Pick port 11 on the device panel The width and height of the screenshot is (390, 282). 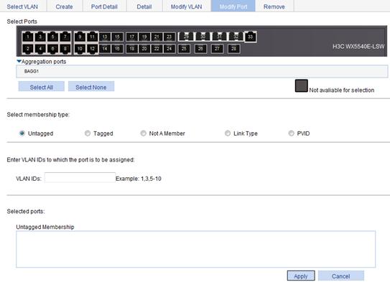tap(92, 37)
